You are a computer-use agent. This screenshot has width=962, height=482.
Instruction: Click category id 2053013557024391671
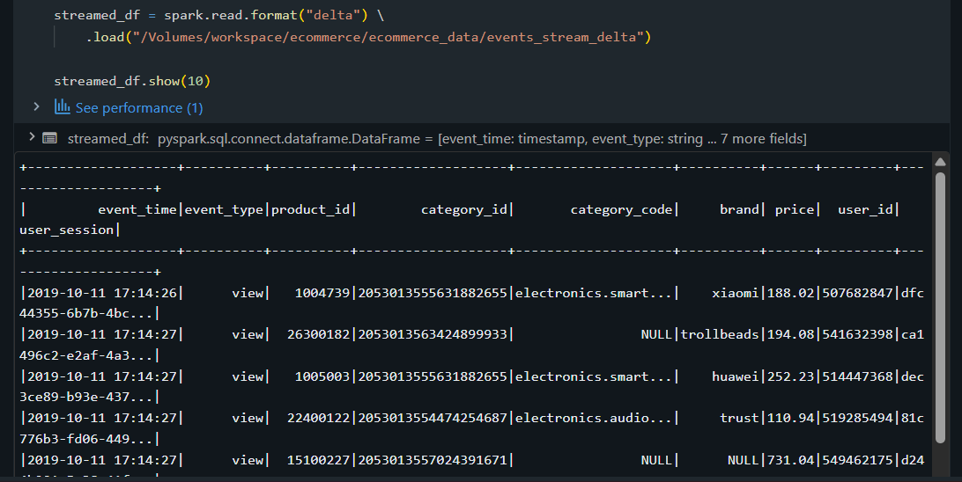point(433,460)
